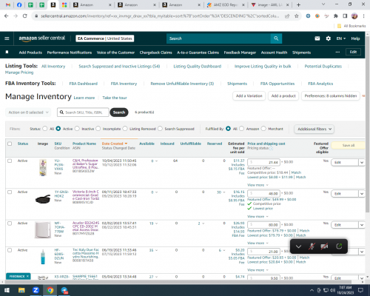Open the EN language dropdown

pos(341,38)
